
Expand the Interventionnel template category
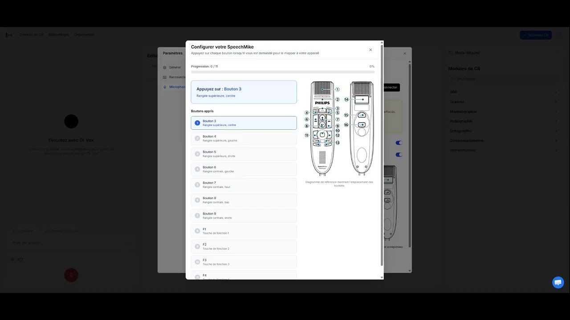point(503,150)
